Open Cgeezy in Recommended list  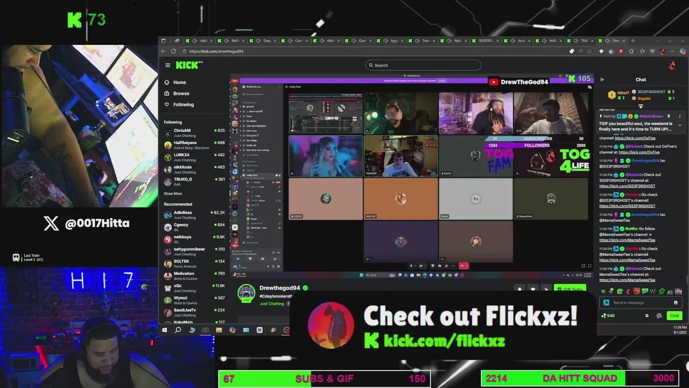click(194, 227)
